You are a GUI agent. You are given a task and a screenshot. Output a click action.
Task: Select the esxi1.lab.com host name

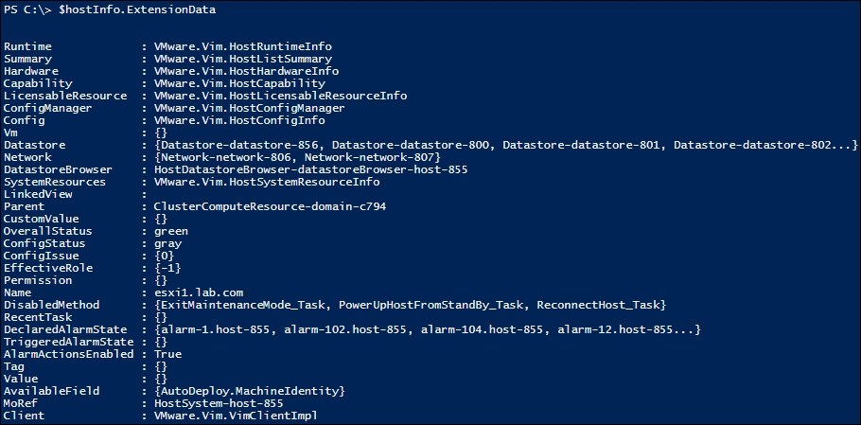pos(199,292)
